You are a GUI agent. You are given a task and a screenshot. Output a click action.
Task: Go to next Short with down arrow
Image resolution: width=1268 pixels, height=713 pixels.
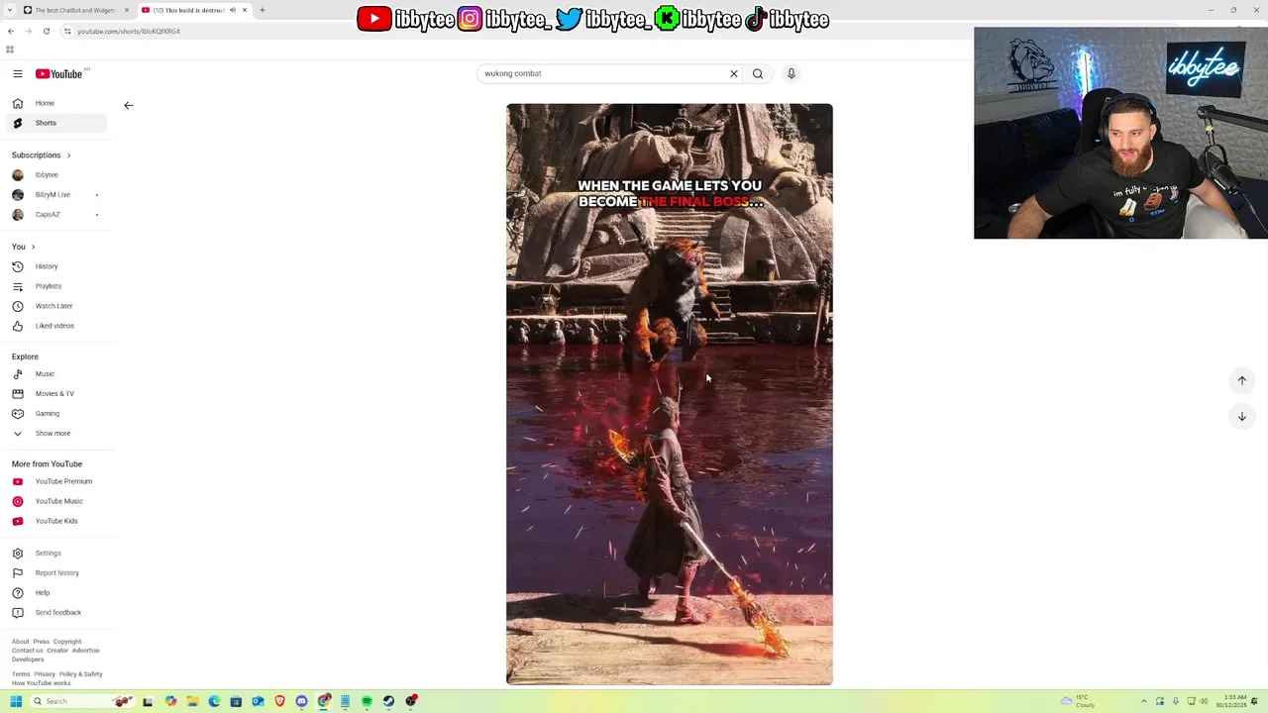click(1242, 417)
